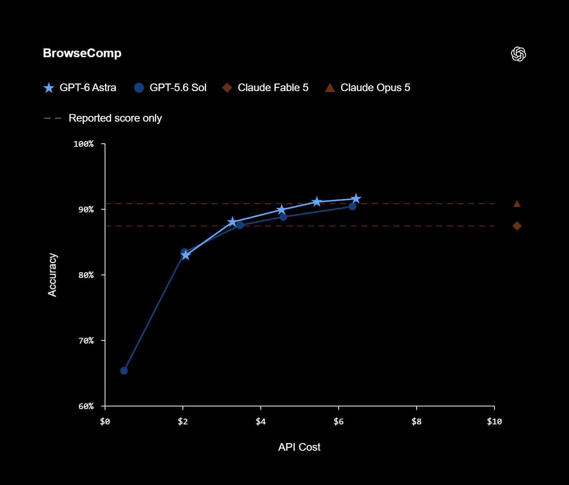Click the dashed line legend marker
The width and height of the screenshot is (569, 485).
(53, 118)
